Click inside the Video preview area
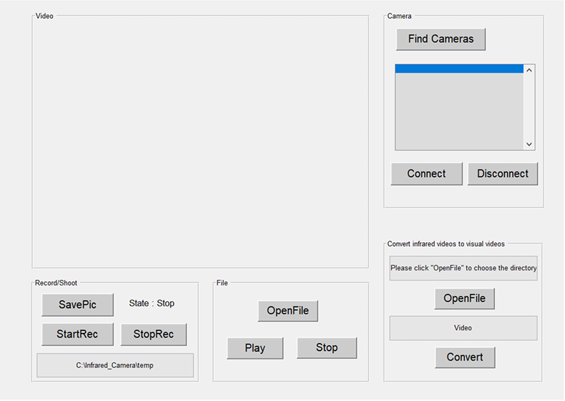 point(200,141)
